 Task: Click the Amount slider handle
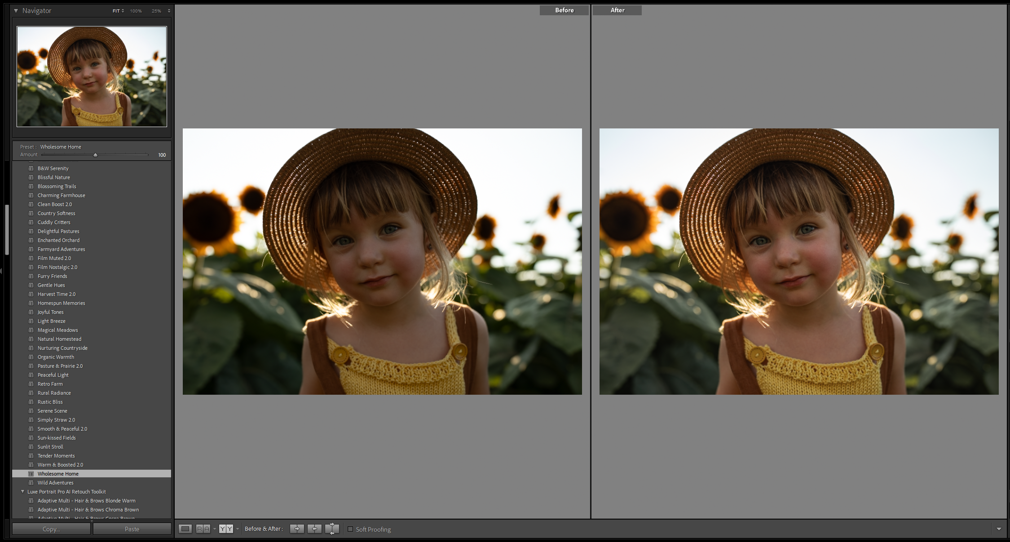point(95,154)
